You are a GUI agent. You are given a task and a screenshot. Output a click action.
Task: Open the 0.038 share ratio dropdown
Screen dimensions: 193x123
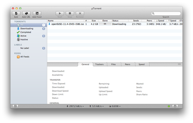pyautogui.click(x=115, y=106)
